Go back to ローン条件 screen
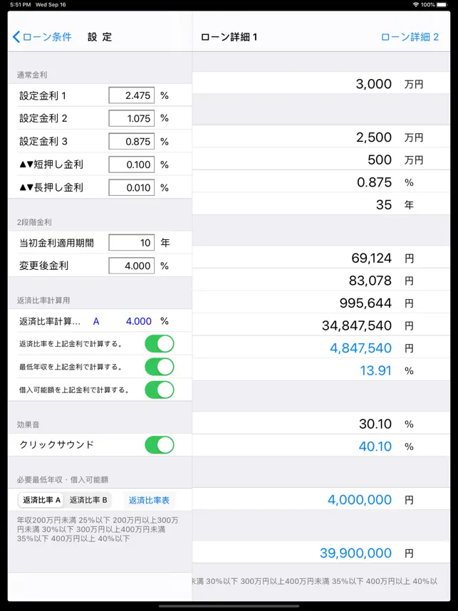Image resolution: width=458 pixels, height=611 pixels. (42, 37)
